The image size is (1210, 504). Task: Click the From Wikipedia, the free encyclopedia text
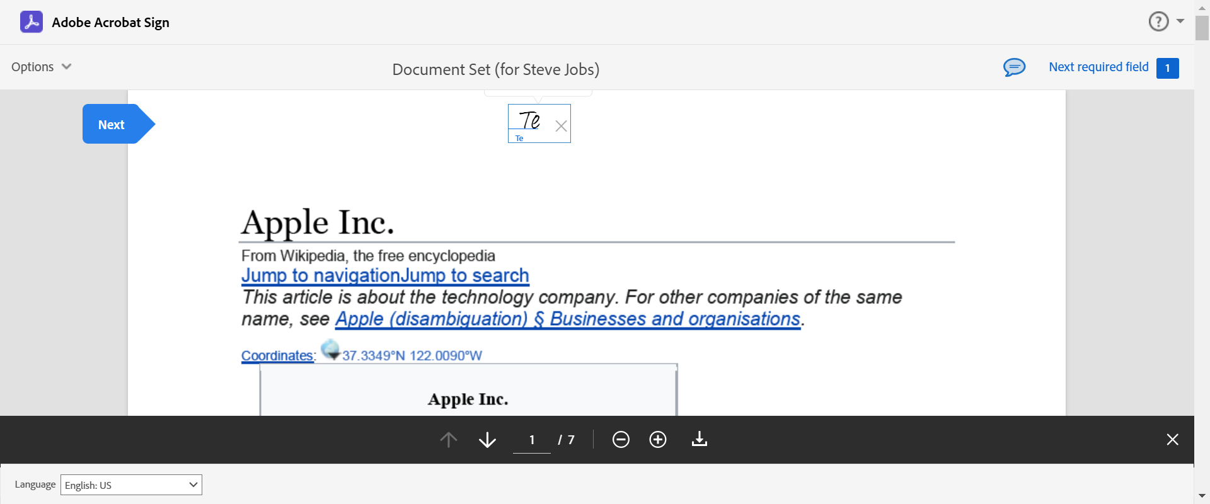[x=368, y=256]
